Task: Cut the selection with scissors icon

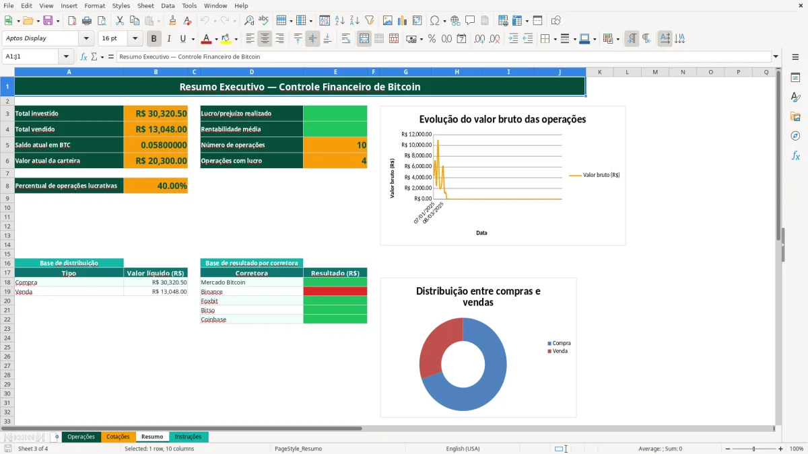Action: (119, 21)
